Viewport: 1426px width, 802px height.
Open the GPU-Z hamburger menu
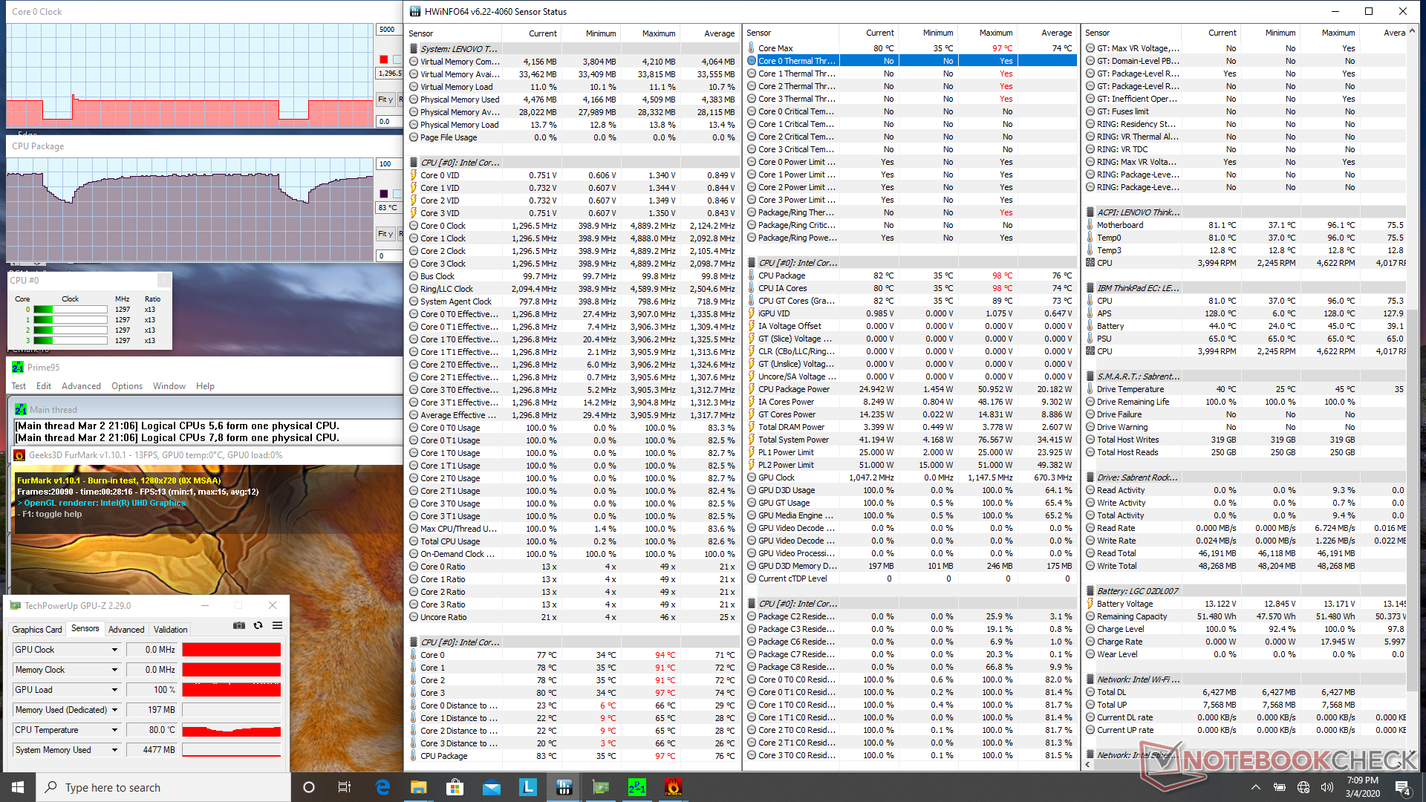pos(277,625)
